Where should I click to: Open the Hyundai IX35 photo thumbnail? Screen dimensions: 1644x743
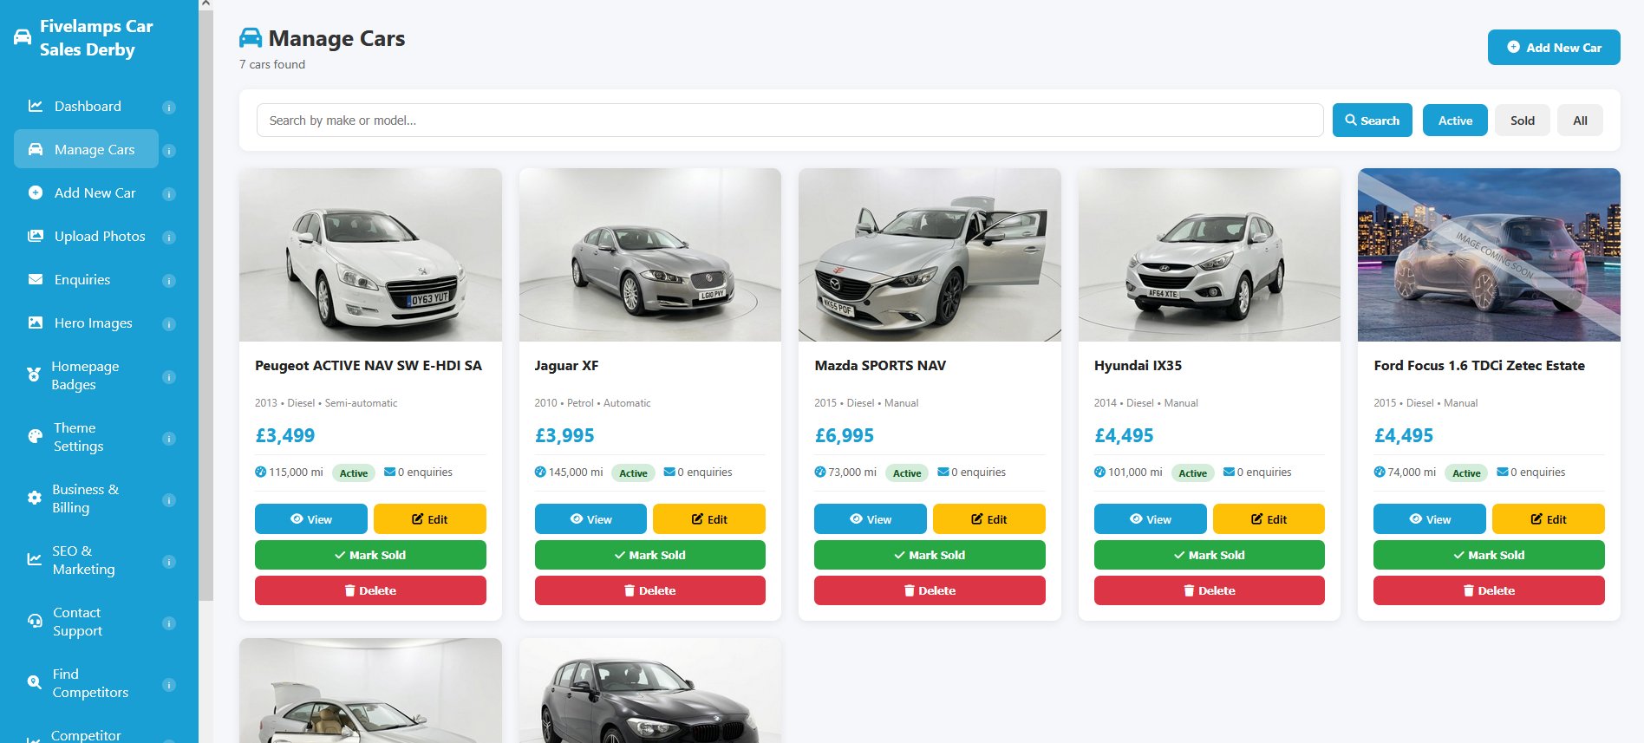click(x=1210, y=255)
